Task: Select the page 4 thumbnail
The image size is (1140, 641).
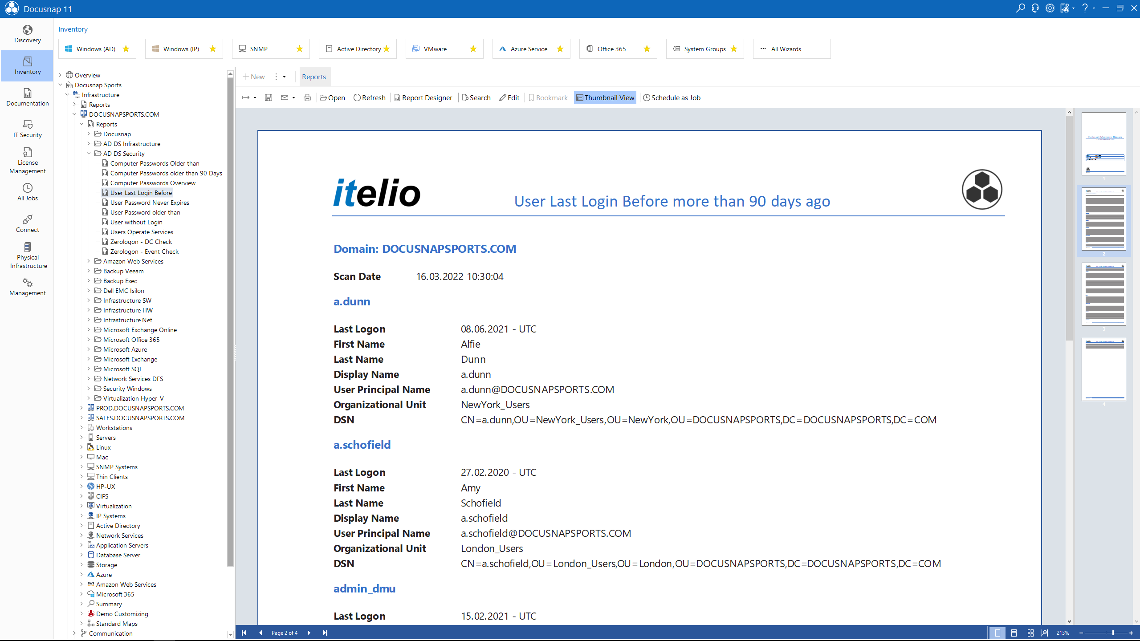Action: pos(1104,369)
